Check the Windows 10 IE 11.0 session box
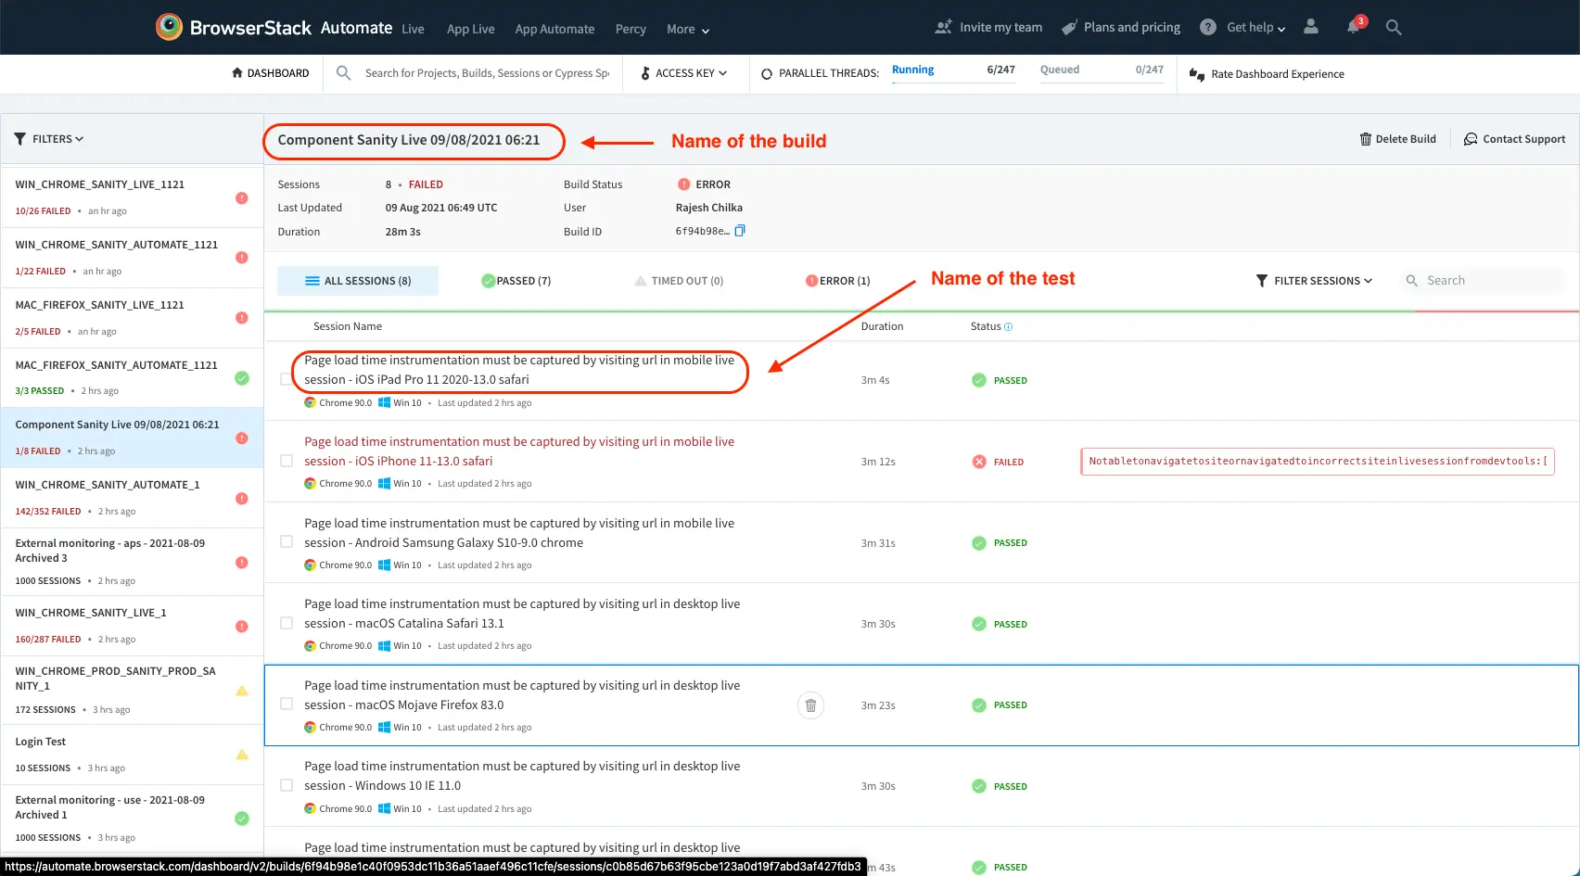 pos(287,785)
